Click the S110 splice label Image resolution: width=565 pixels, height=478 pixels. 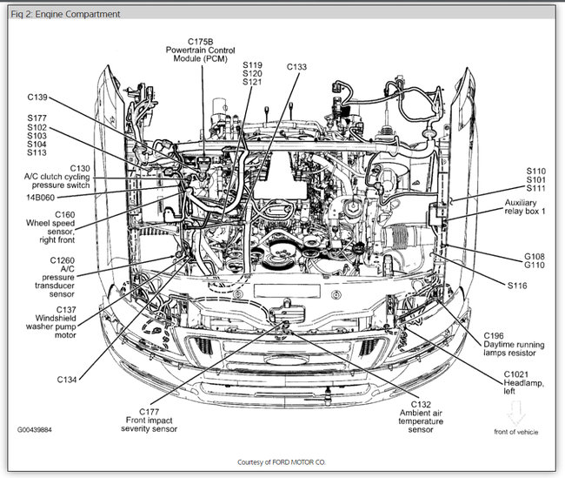[x=535, y=172]
